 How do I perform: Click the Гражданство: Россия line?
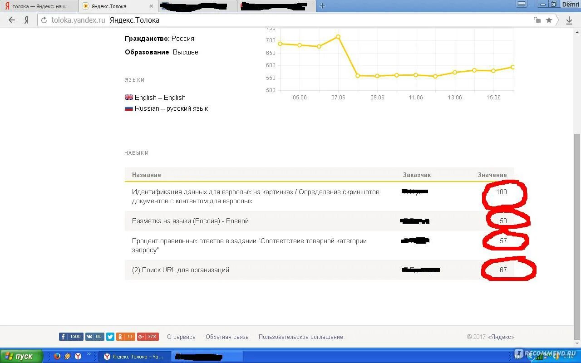click(x=159, y=39)
